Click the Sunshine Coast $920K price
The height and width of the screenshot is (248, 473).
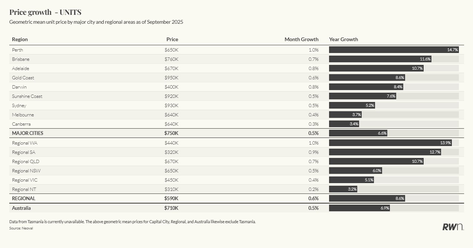[x=171, y=96]
